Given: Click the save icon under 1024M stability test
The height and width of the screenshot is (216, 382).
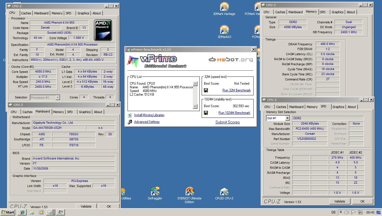Looking at the screenshot, I should point(206,113).
